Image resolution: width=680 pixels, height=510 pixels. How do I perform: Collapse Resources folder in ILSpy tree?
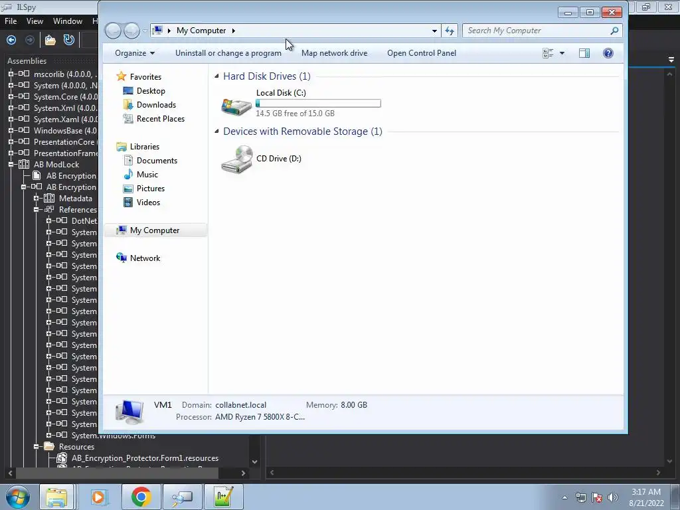point(36,446)
